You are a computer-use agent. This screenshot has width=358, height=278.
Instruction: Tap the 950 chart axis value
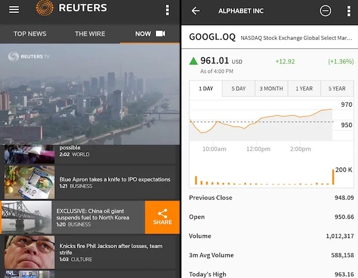(347, 125)
